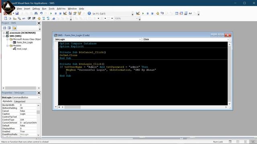Viewport: 257px width, 144px height.
Task: Click the Break icon left of Ln 11
Action: click(x=56, y=13)
